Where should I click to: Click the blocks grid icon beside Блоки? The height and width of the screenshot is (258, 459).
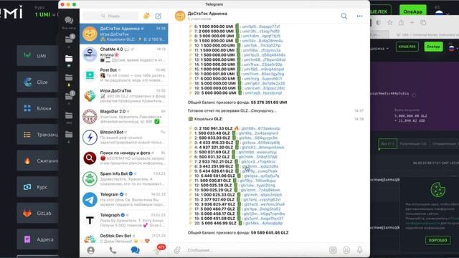point(27,108)
